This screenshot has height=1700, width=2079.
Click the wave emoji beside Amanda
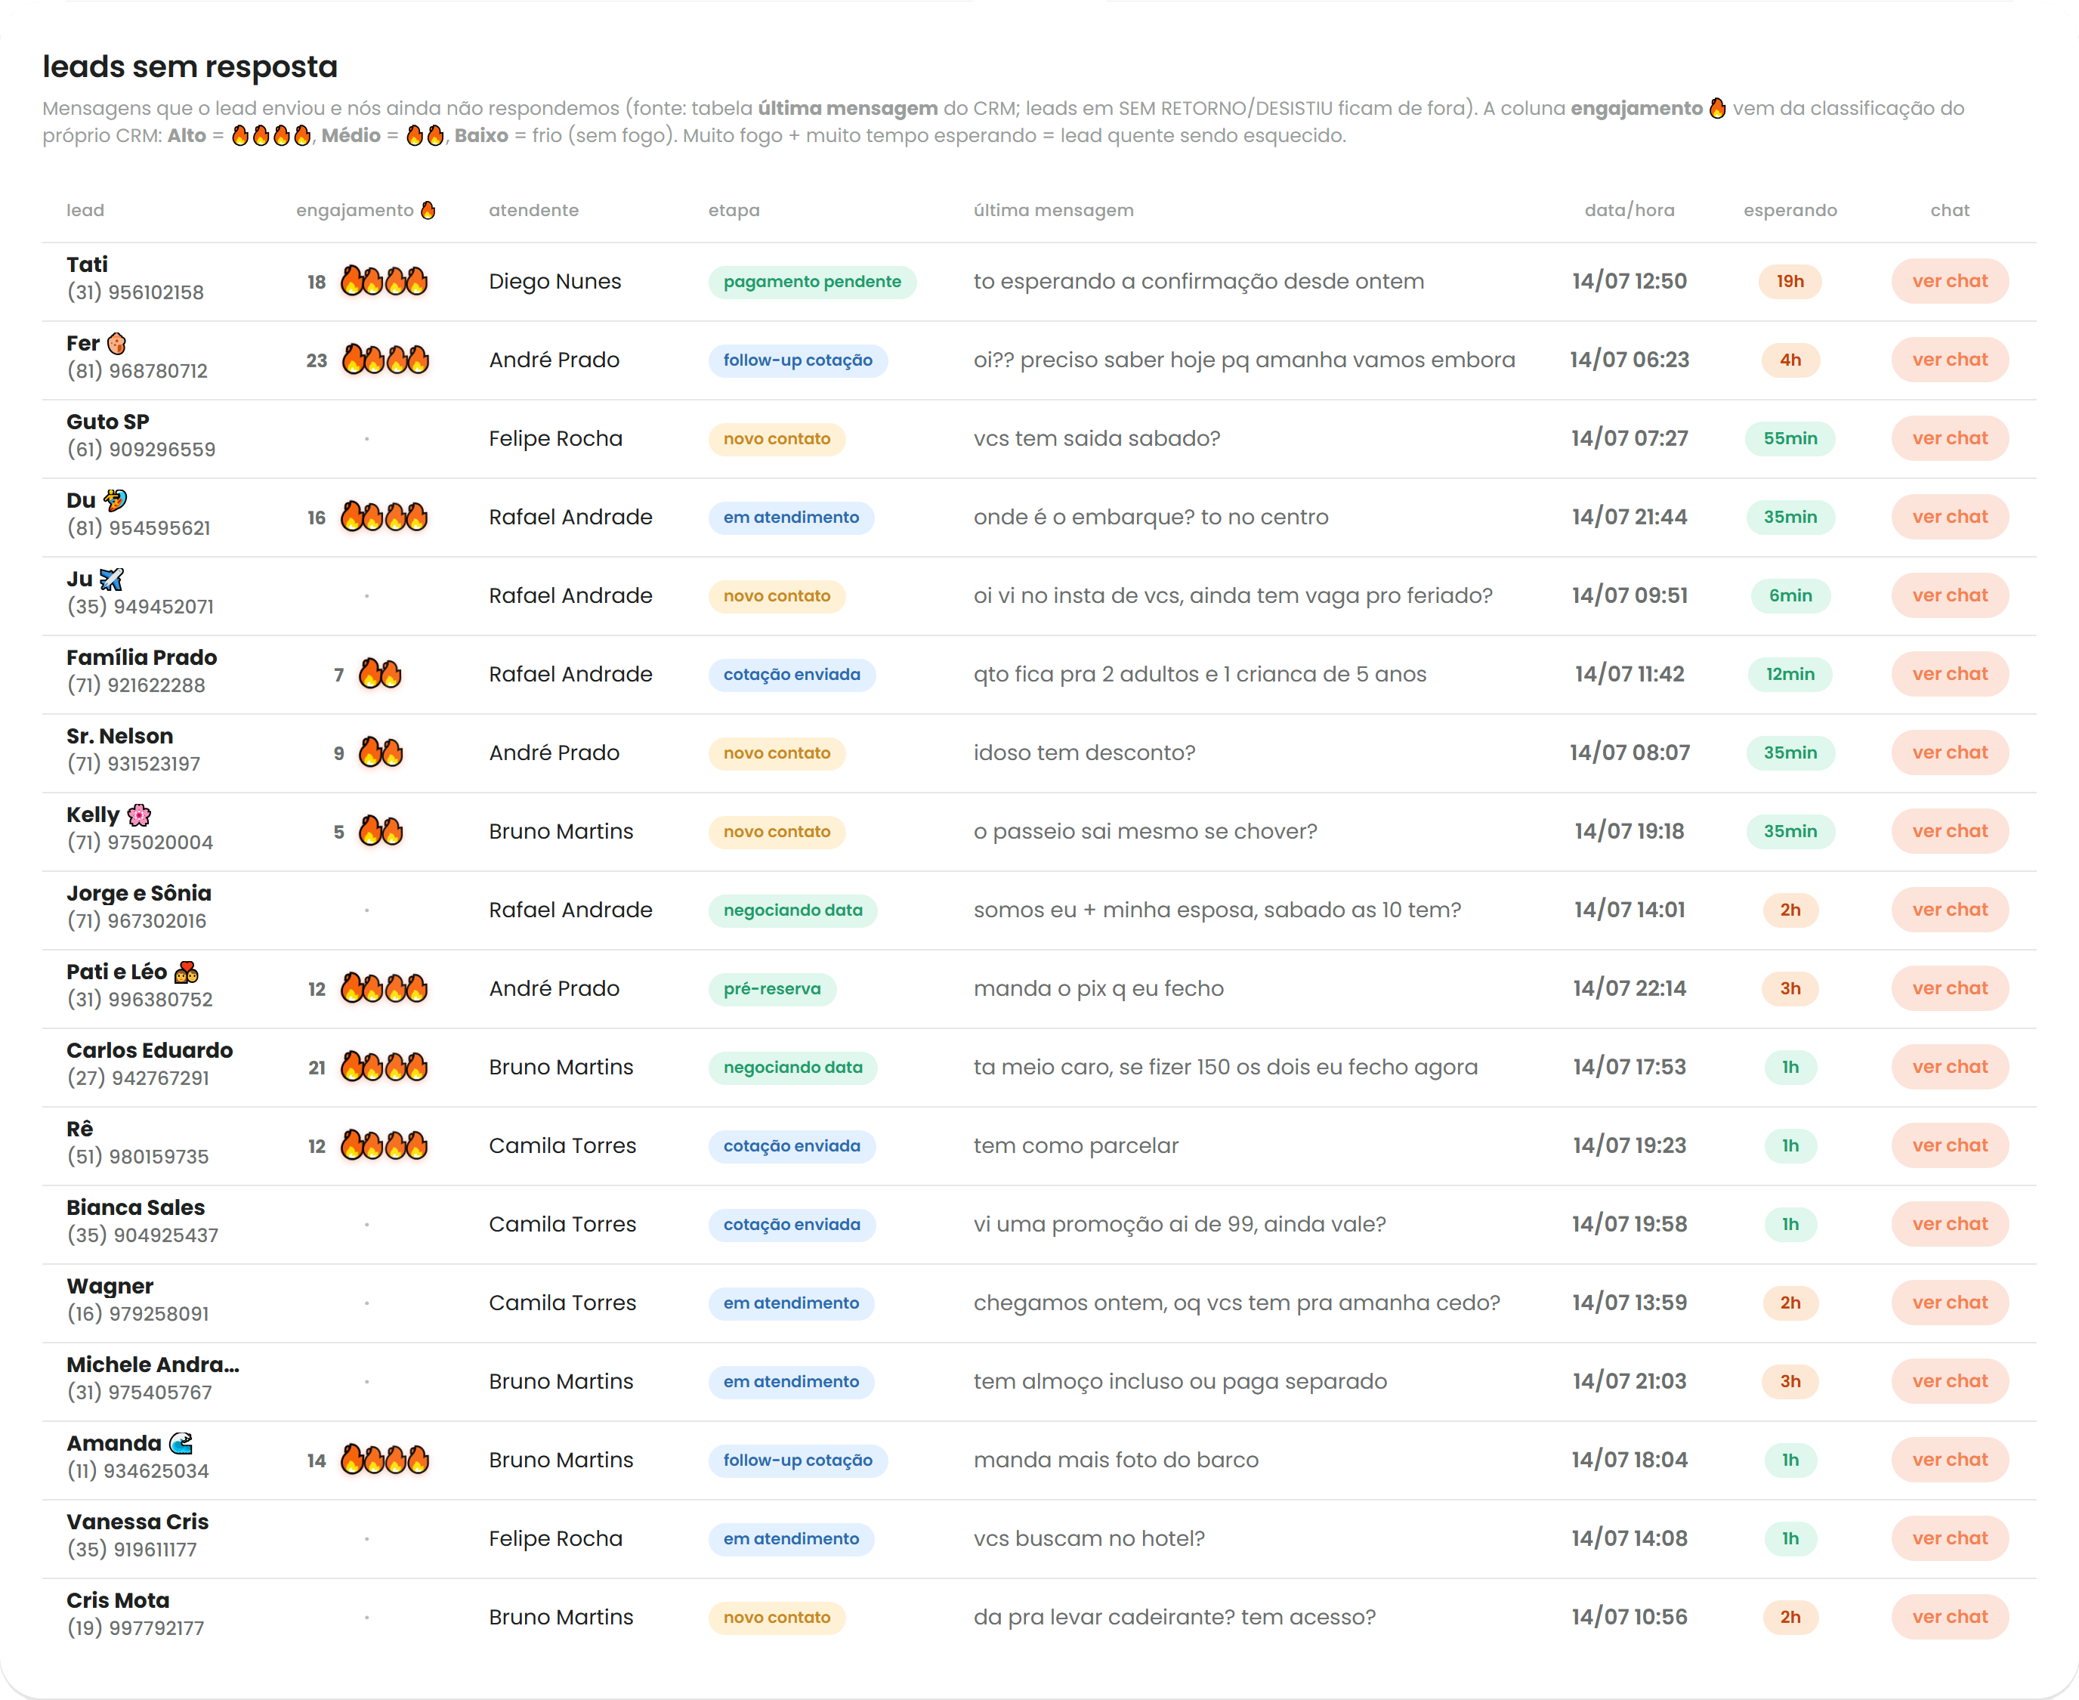point(181,1443)
